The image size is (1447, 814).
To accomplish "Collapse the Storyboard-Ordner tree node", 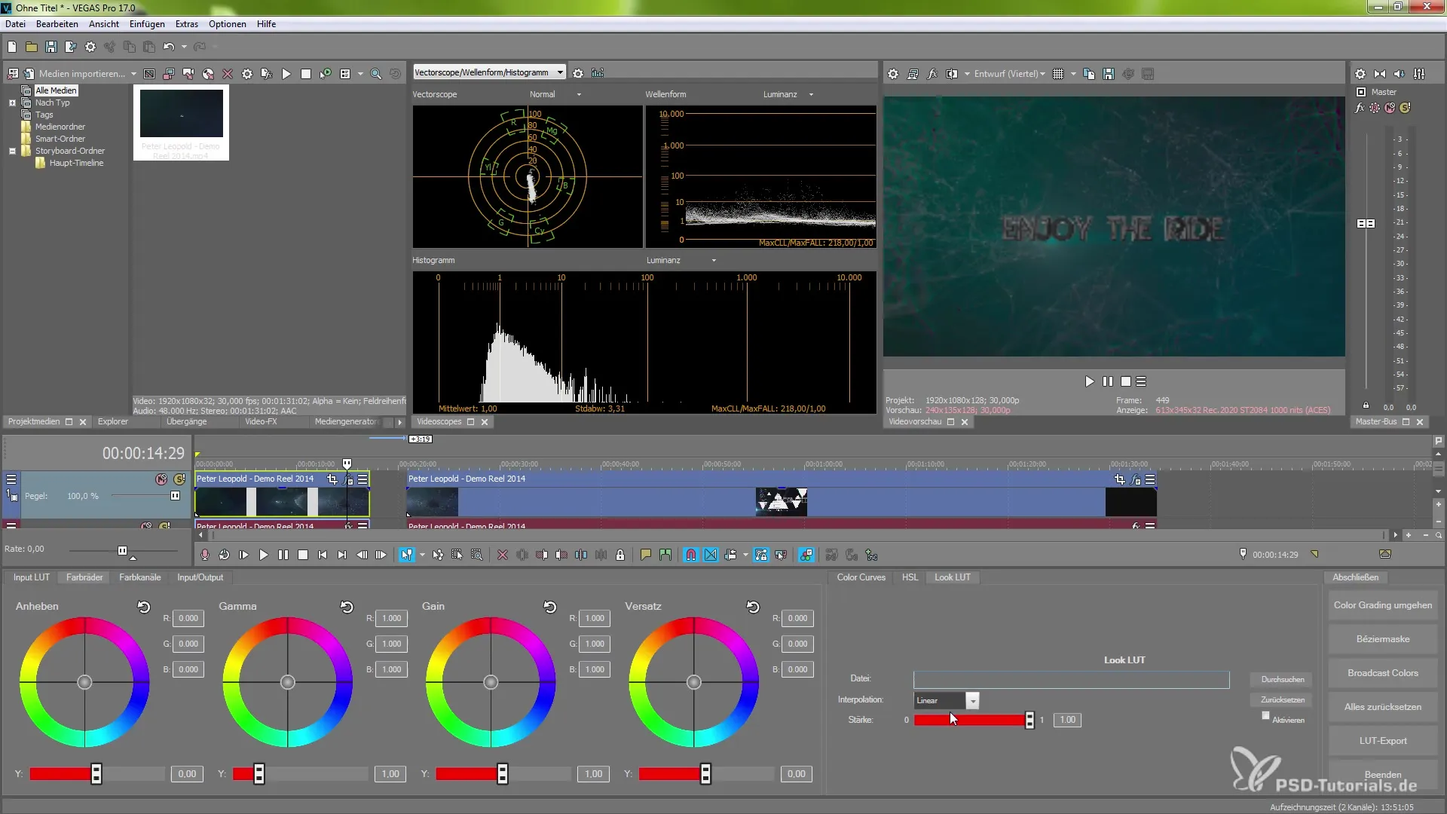I will click(x=12, y=151).
